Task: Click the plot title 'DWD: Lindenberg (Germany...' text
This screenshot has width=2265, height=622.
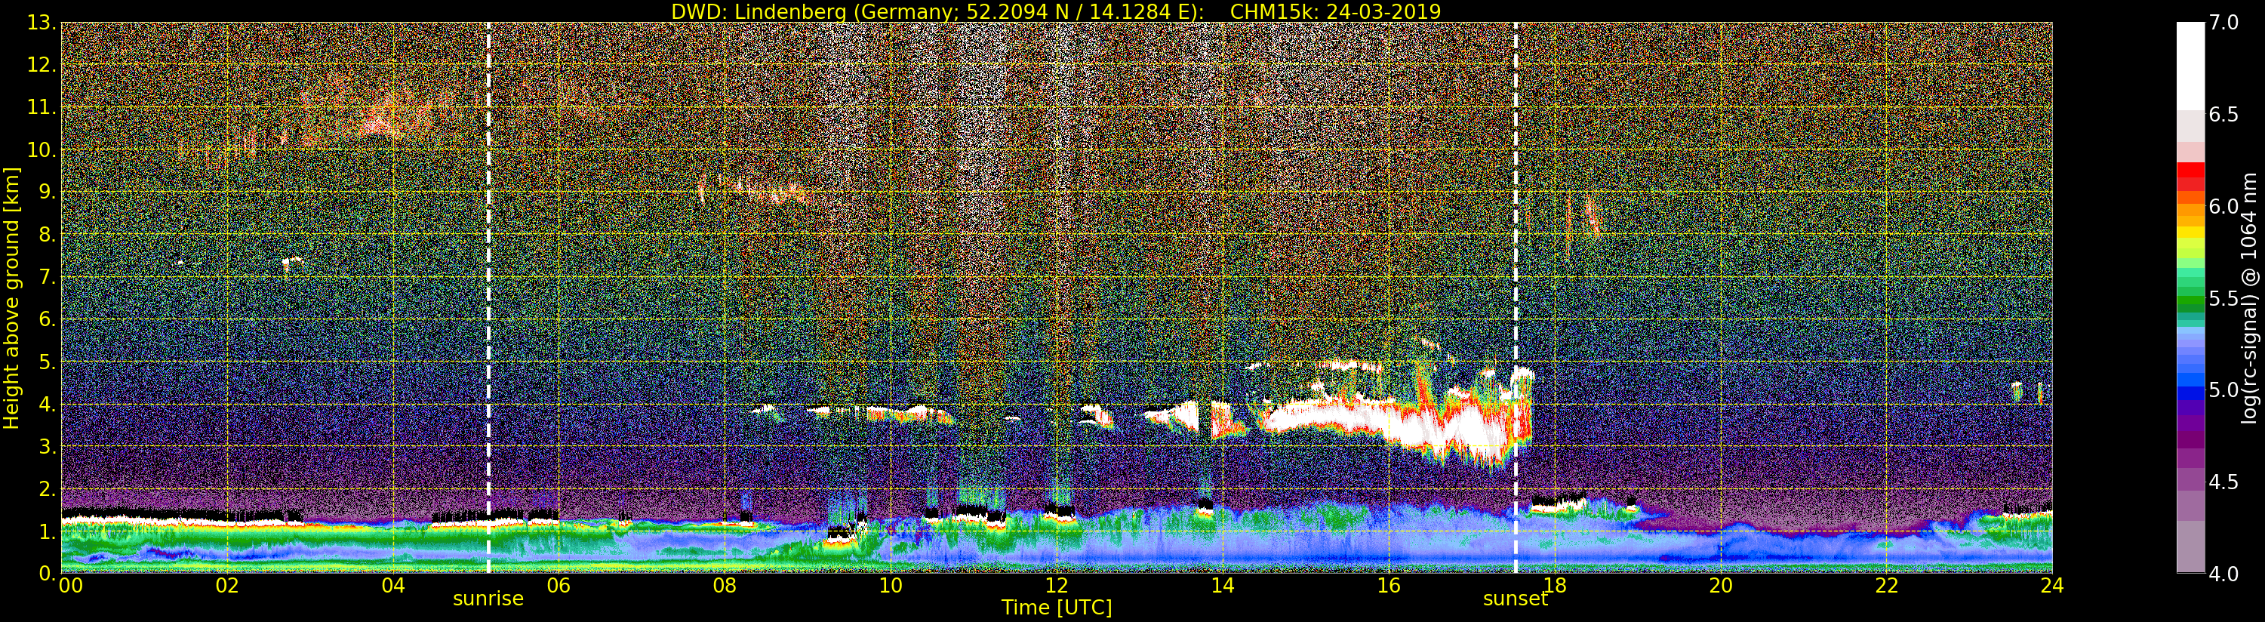Action: [x=1056, y=11]
